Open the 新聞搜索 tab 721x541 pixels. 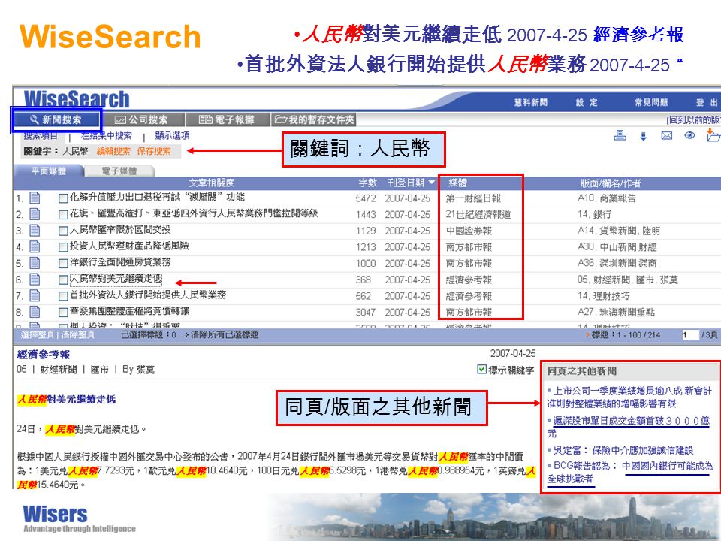56,120
